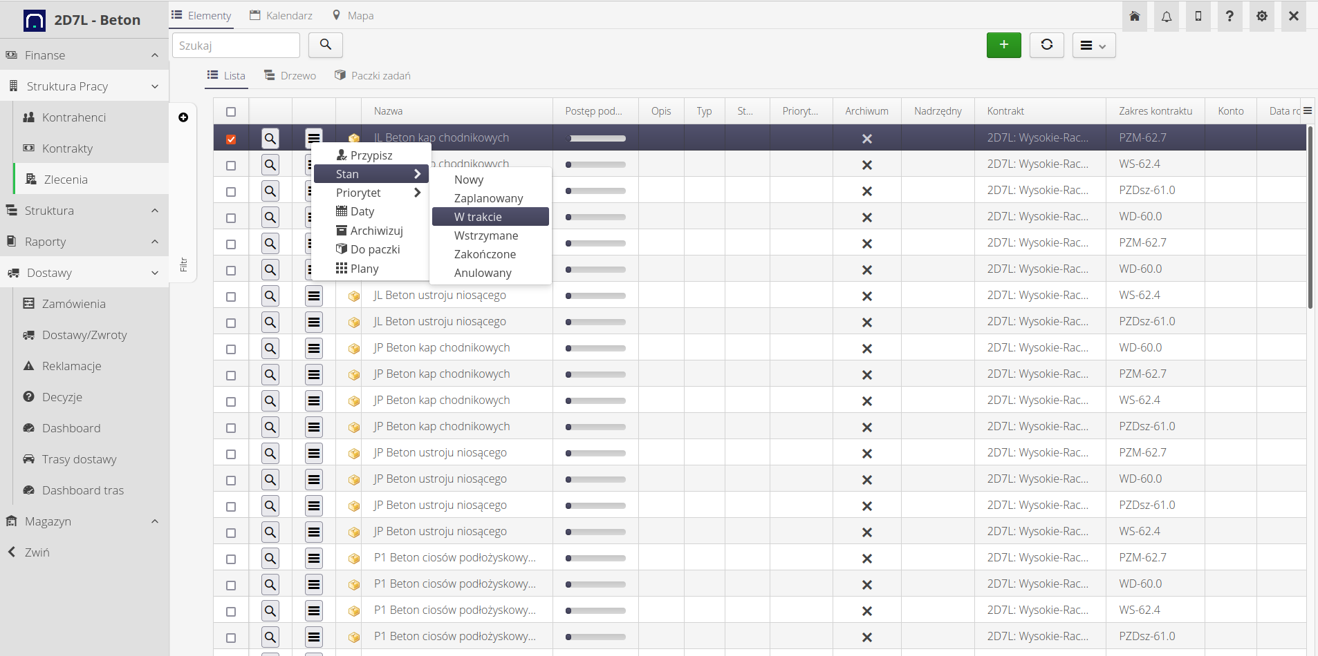Select 'W trakcie' status from submenu
This screenshot has width=1318, height=656.
490,217
